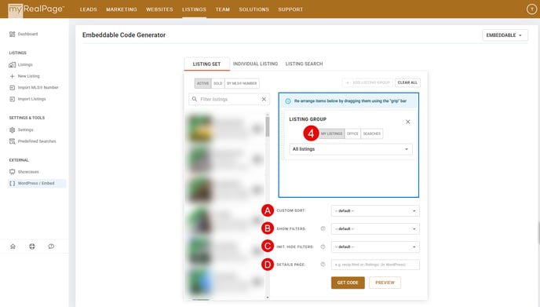
Task: Click the Import MLS® Number icon
Action: (12, 87)
